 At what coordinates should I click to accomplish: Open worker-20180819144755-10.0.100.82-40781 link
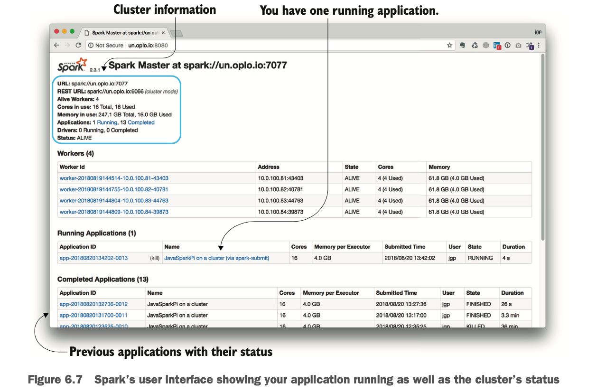pos(114,189)
